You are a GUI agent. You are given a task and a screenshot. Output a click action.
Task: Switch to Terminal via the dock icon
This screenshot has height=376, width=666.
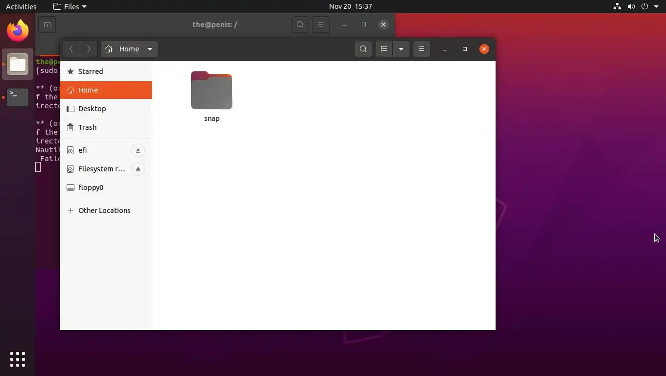[18, 97]
